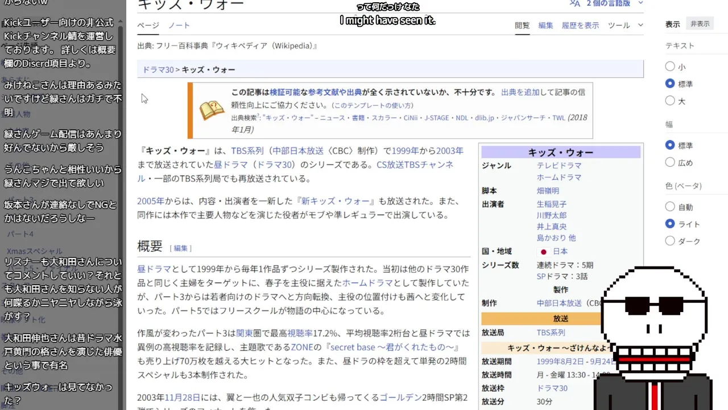Open the ゴールデン link
Viewport: 728px width, 410px height.
[400, 397]
